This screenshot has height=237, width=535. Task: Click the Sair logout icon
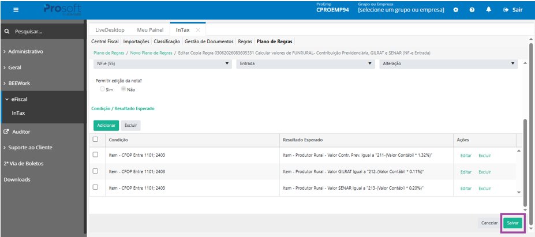pyautogui.click(x=506, y=10)
